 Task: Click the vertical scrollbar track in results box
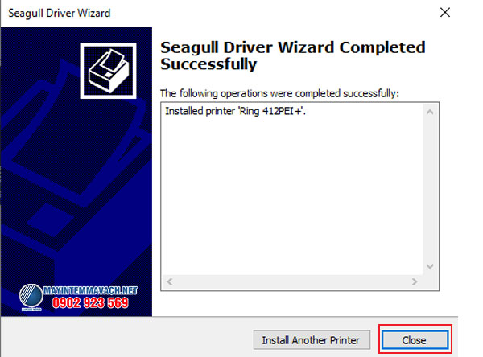click(x=430, y=189)
